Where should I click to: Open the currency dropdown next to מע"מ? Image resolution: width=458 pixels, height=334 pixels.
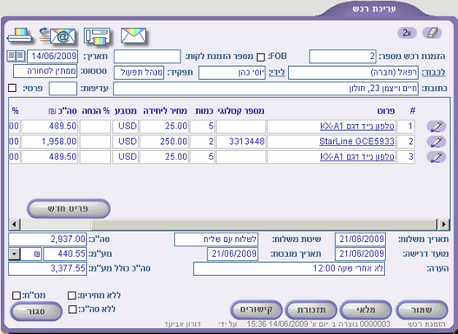point(14,254)
